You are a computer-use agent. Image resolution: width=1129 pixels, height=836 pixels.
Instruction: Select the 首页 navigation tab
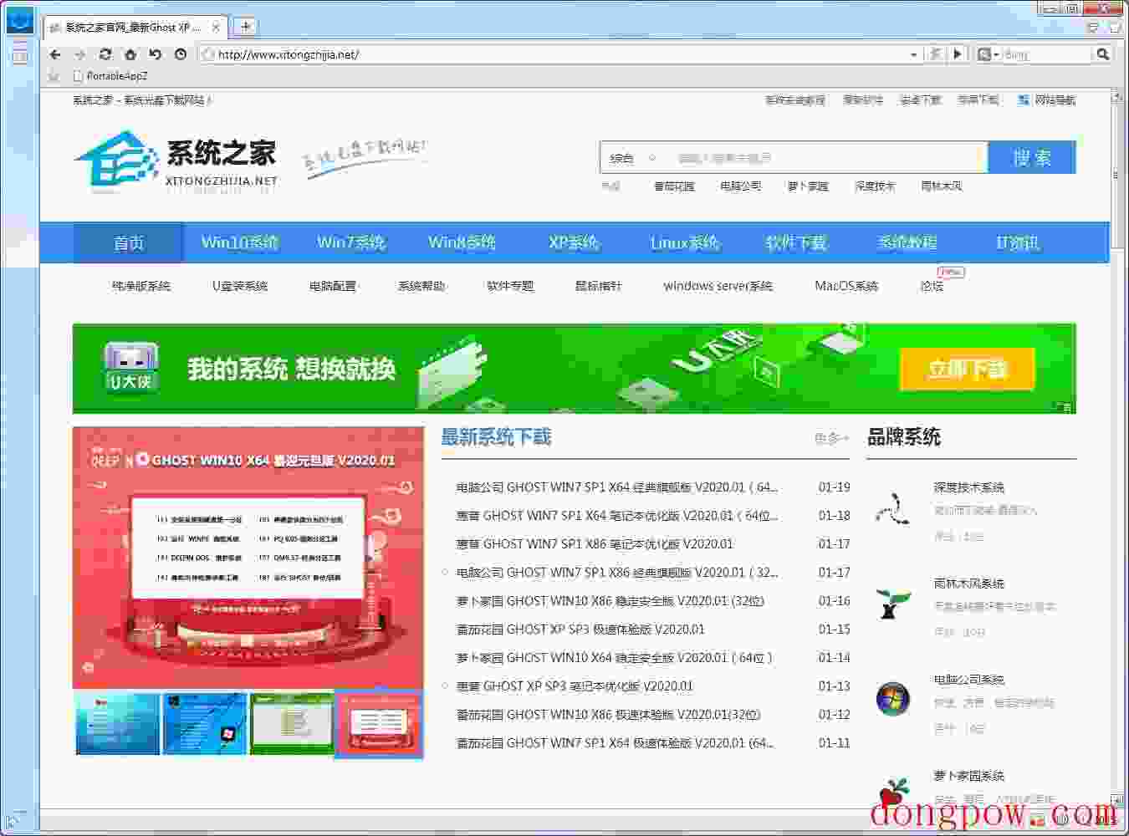[x=129, y=243]
